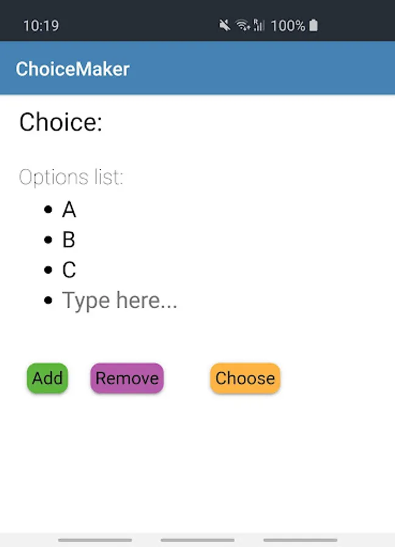Focus the "Type here..." input field
The width and height of the screenshot is (395, 547).
(x=120, y=300)
